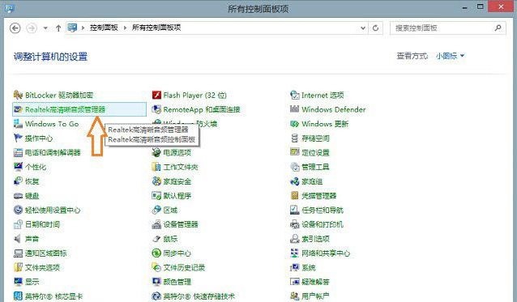Open 用户帐户 link
The height and width of the screenshot is (302, 517).
coord(315,296)
